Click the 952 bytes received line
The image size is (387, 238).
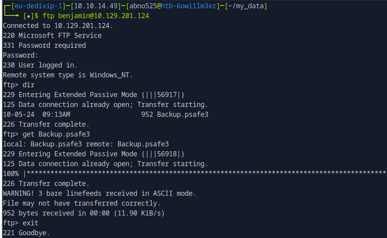point(84,213)
